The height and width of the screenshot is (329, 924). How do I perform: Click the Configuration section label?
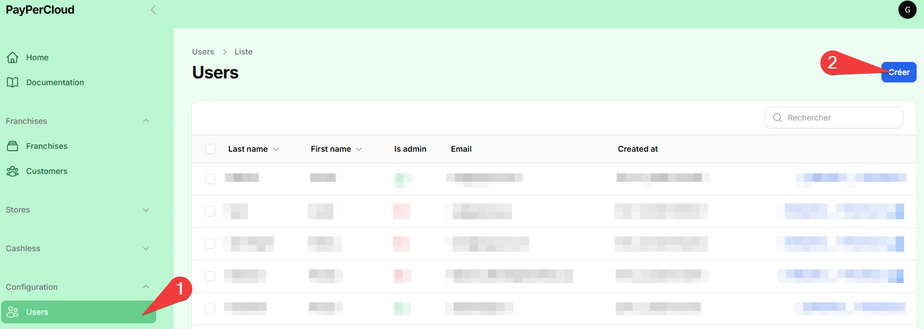click(32, 287)
